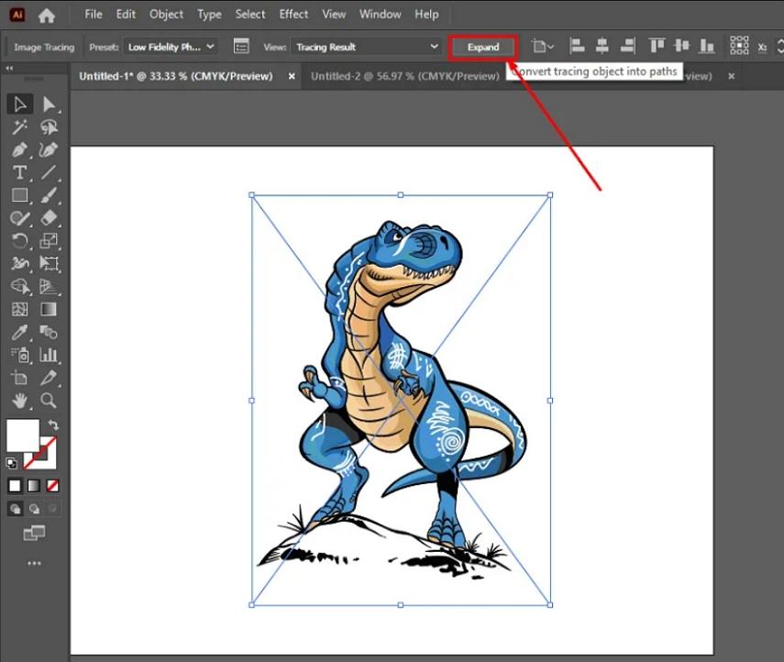Screen dimensions: 784x662
Task: Select the Gradient tool
Action: coord(50,310)
